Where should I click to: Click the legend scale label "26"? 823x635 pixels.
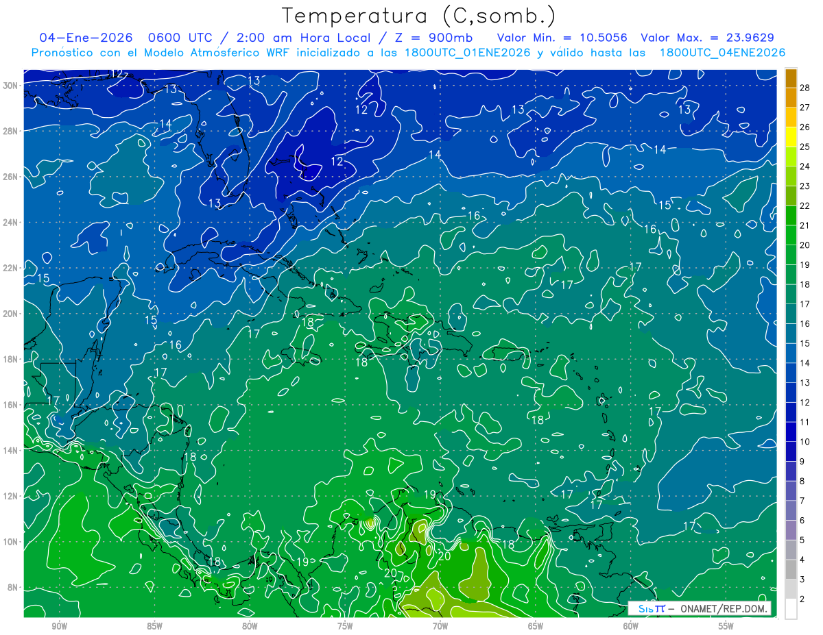pyautogui.click(x=804, y=127)
